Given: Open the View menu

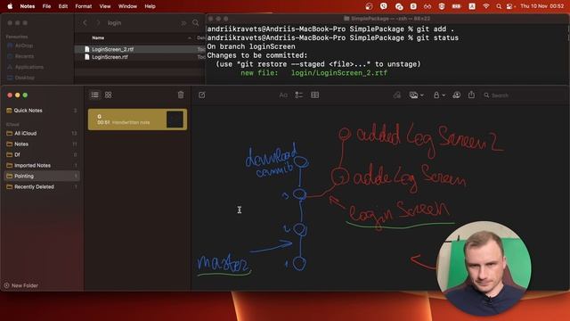Looking at the screenshot, I should [105, 6].
